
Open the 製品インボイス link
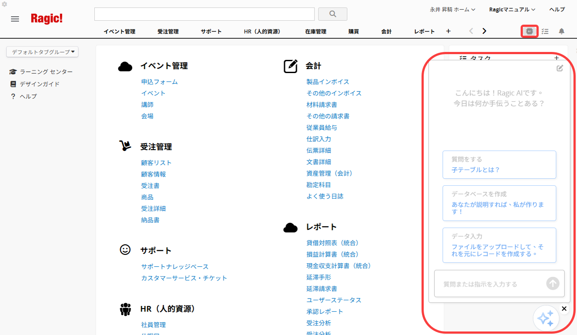coord(328,82)
